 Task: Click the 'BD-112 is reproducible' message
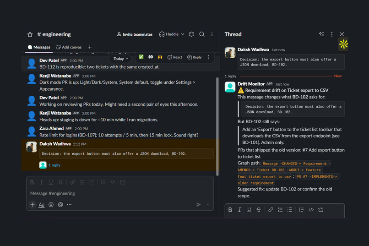[x=99, y=67]
